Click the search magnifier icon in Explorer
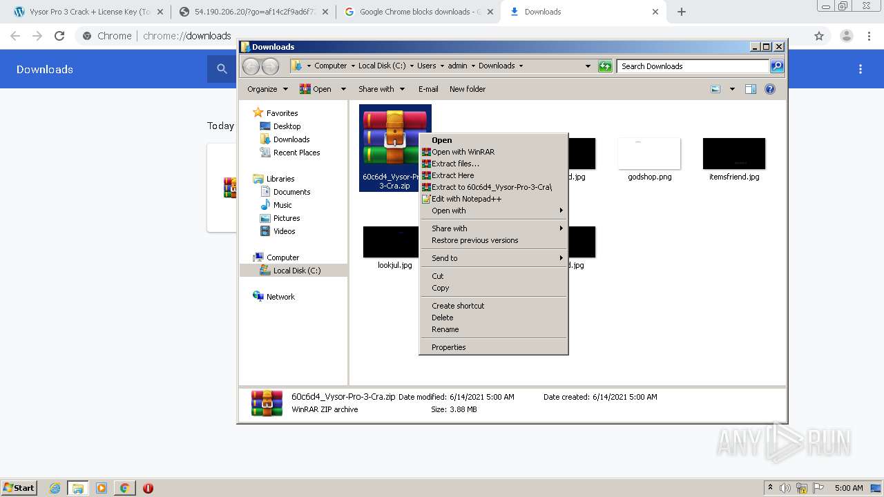884x497 pixels. (777, 66)
